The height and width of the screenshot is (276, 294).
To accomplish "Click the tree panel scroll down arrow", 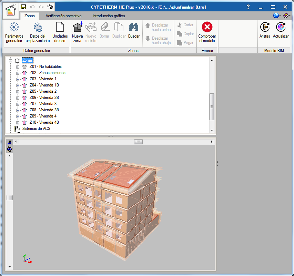I will point(212,130).
